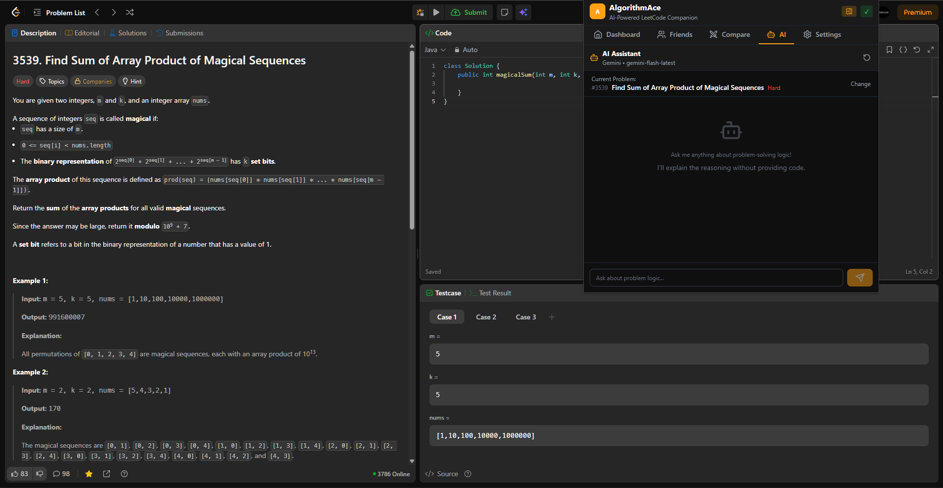
Task: Open the notes sticky icon in the toolbar
Action: click(504, 12)
